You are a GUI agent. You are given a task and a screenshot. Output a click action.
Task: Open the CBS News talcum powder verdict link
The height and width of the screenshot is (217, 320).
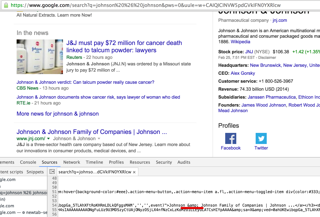85,82
